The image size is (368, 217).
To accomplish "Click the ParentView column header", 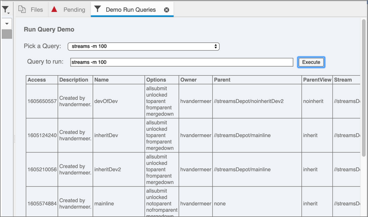I will pos(317,80).
